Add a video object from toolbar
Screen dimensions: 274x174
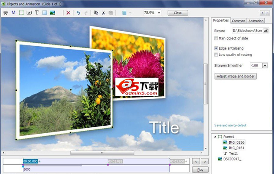point(6,13)
